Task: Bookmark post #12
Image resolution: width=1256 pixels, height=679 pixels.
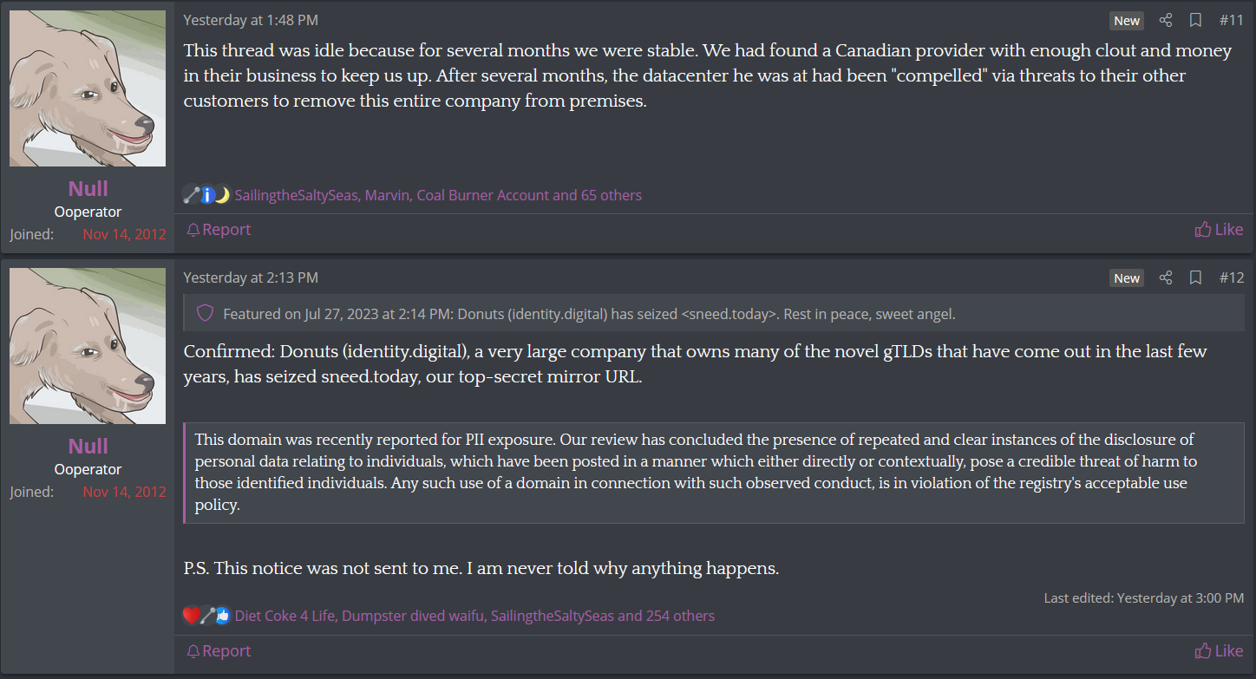Action: pyautogui.click(x=1195, y=277)
